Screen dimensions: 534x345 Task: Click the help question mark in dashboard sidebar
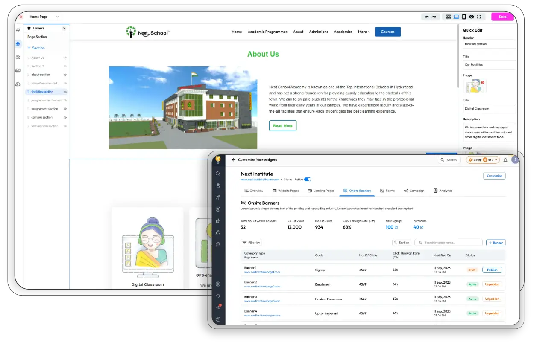[x=218, y=319]
